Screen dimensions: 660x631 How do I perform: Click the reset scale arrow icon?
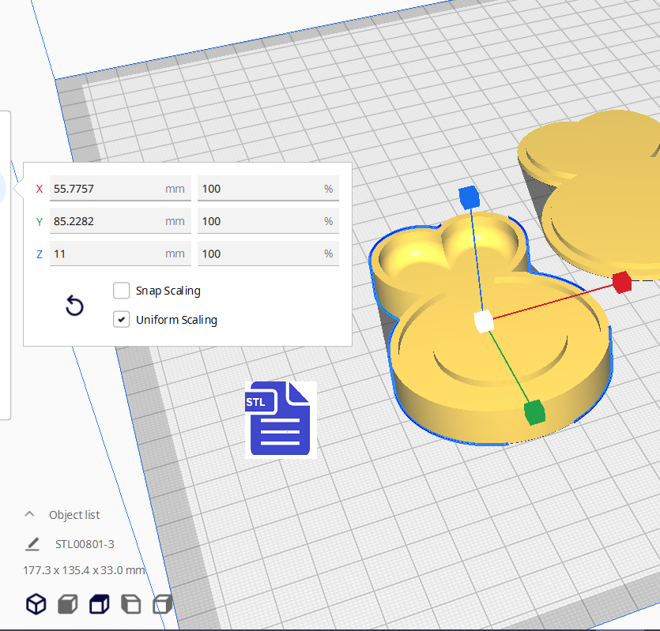pos(74,306)
